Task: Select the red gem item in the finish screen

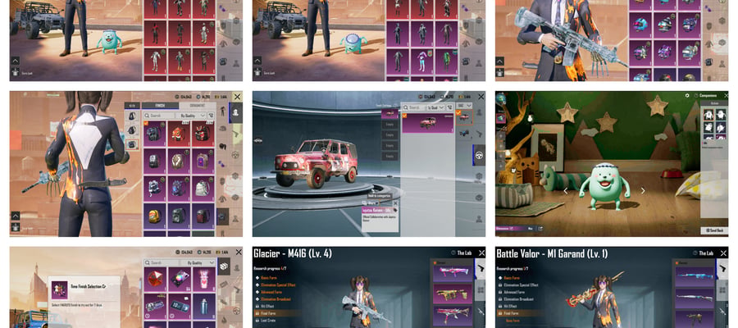Action: tap(155, 280)
